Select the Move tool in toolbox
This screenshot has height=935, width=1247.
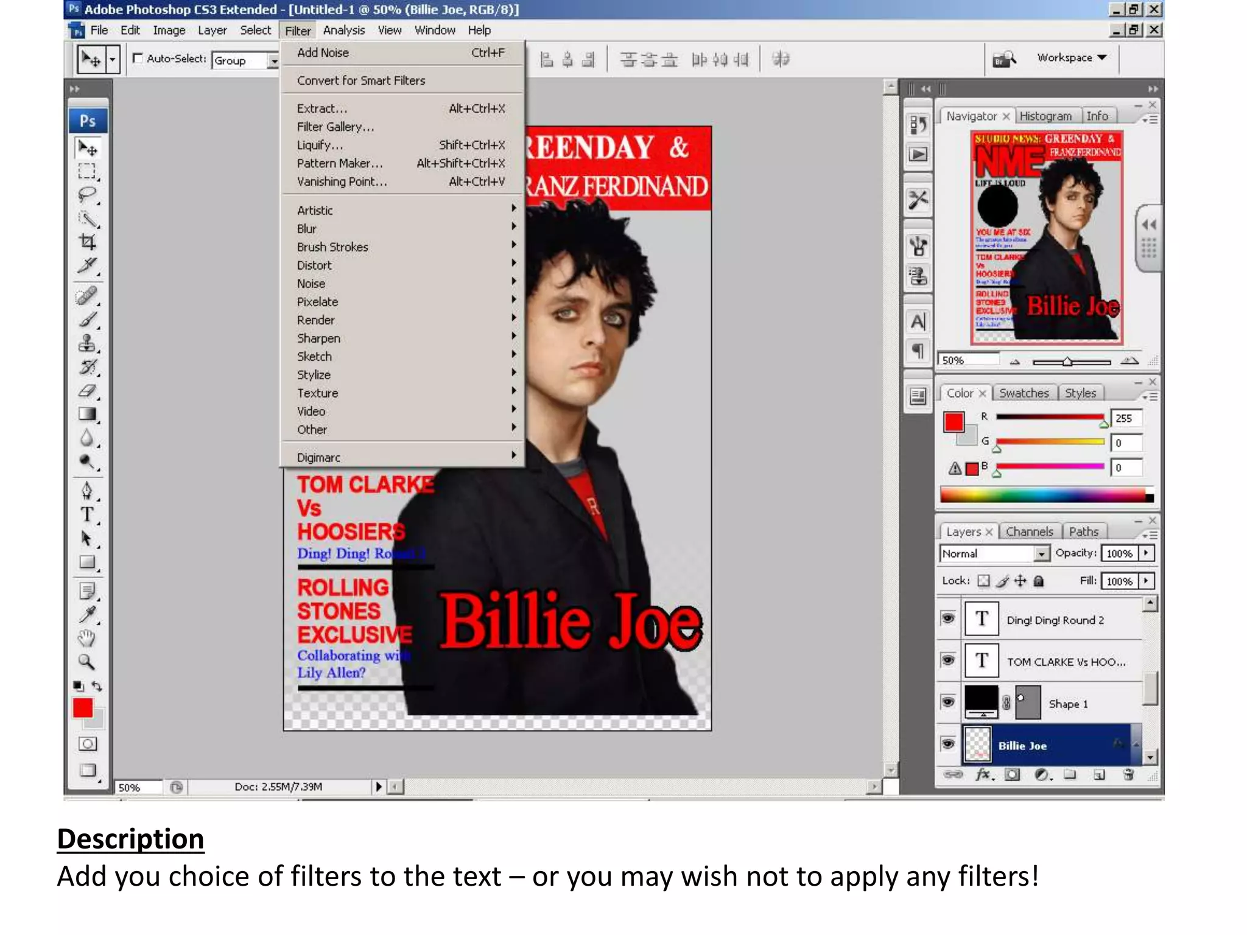(x=88, y=148)
